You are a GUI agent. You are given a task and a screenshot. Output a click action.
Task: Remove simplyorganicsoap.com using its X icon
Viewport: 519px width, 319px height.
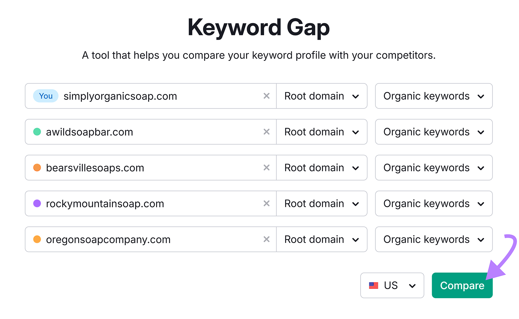tap(266, 96)
